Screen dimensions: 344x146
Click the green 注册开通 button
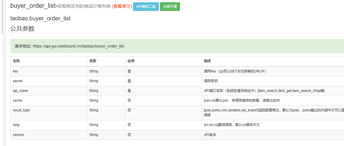pos(170,6)
